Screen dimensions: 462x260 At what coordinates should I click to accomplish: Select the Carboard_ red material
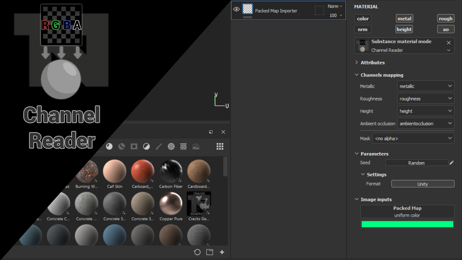pos(143,174)
